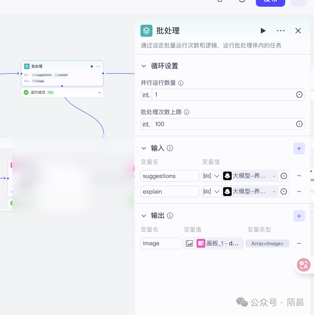Select explain tag on canvas node
The image size is (314, 315).
(61, 75)
